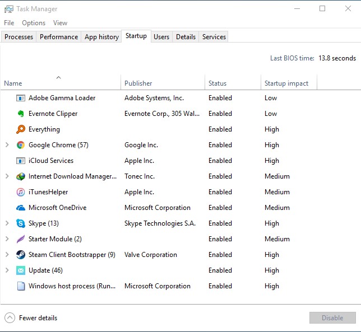Image resolution: width=361 pixels, height=332 pixels.
Task: Switch to the Performance tab
Action: click(59, 37)
